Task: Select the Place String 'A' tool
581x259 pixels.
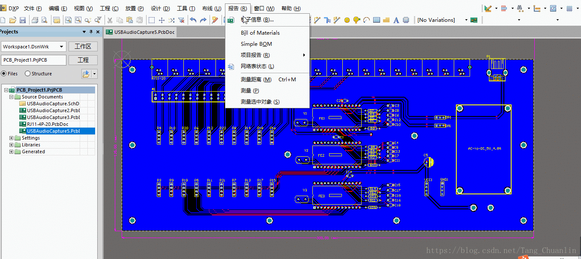Action: 396,20
